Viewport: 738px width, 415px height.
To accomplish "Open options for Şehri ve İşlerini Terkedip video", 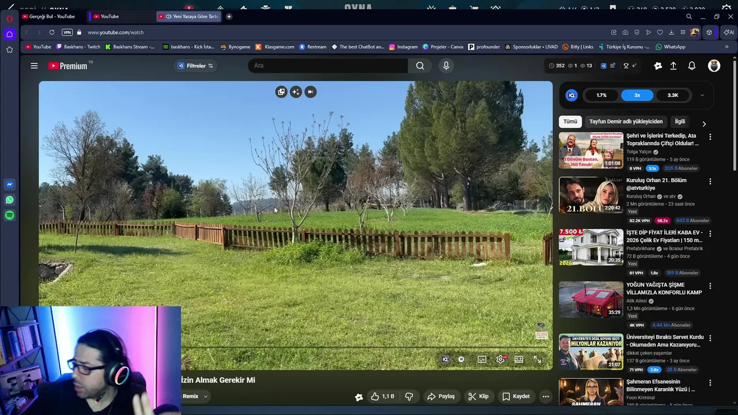I will point(710,137).
